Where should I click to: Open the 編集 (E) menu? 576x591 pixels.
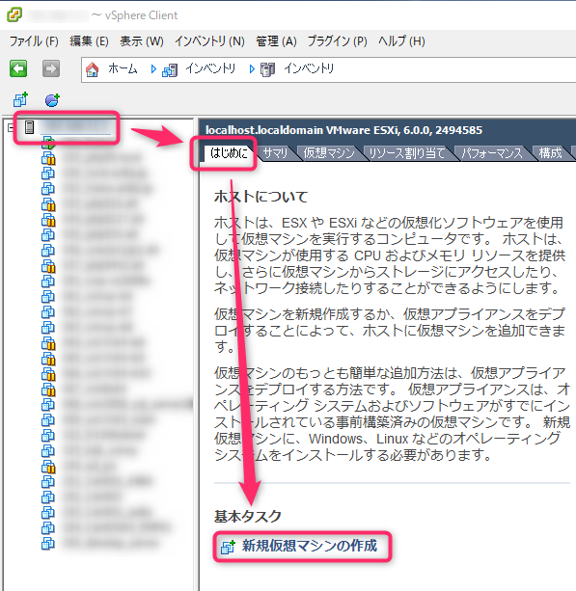(x=89, y=41)
